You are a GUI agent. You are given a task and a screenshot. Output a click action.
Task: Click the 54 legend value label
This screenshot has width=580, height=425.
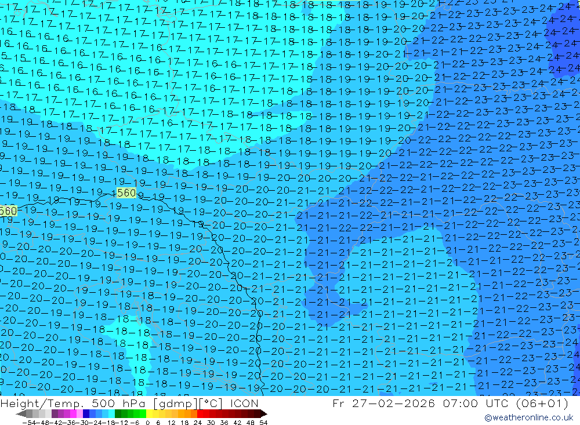pos(263,423)
